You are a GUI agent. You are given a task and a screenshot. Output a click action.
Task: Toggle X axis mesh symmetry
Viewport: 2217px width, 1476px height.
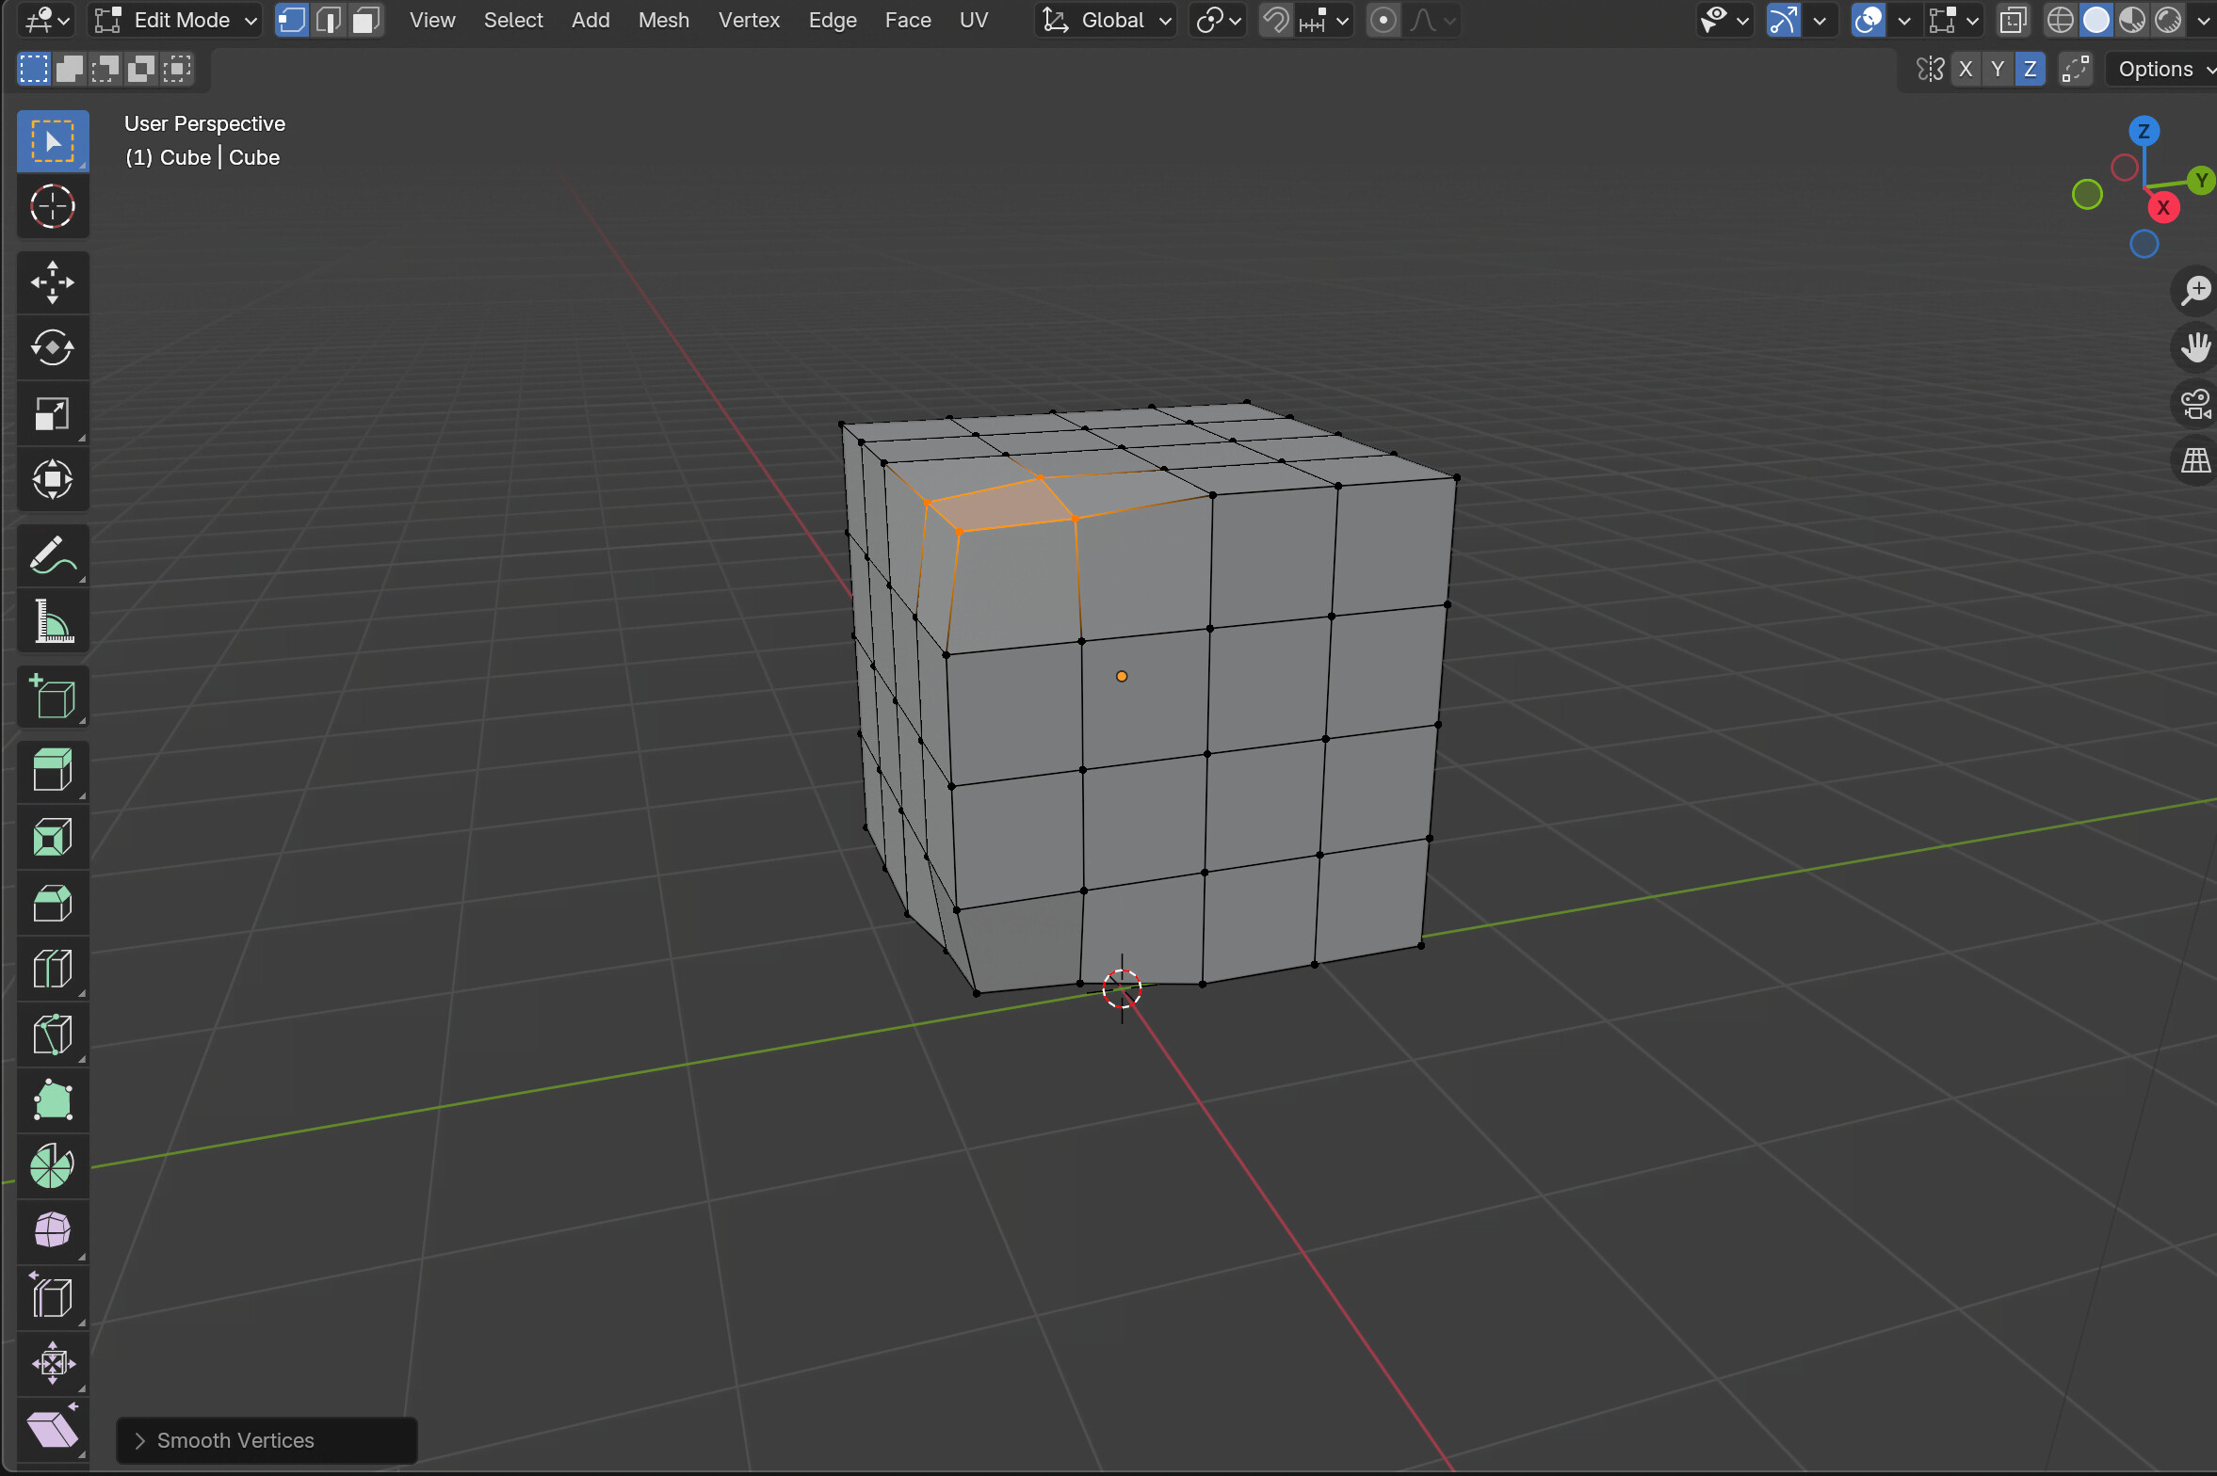click(1966, 70)
